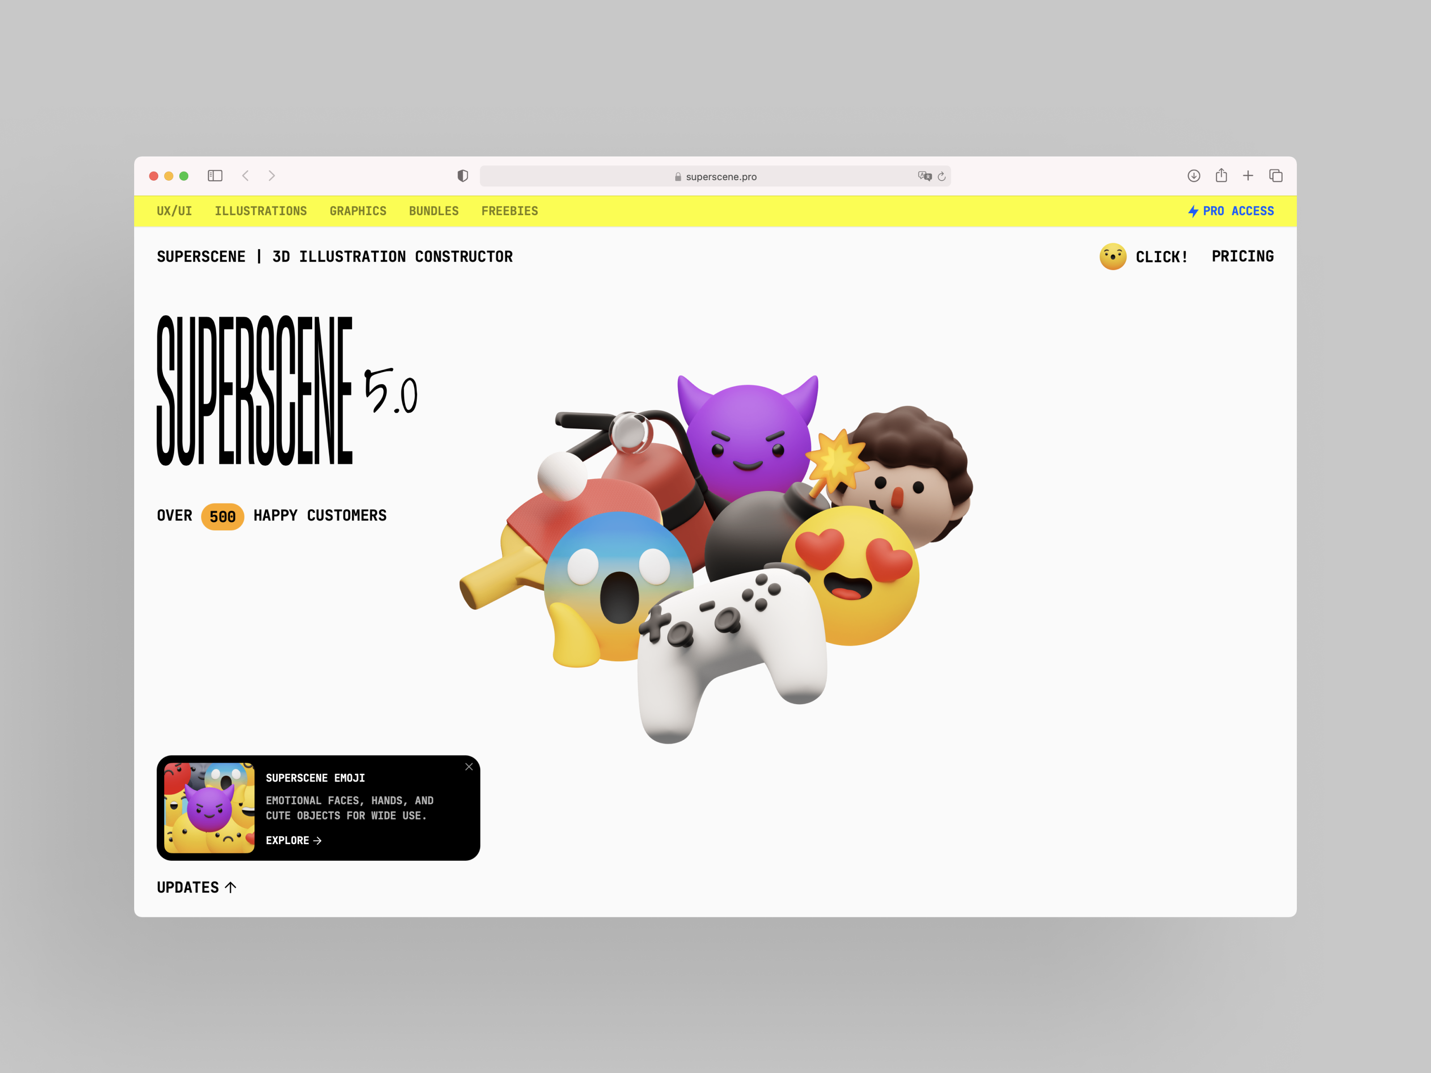Open the Illustrations menu item

click(x=261, y=211)
